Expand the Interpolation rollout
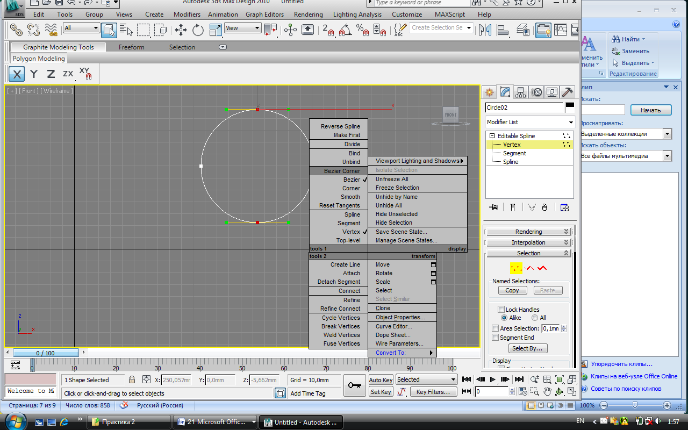 tap(529, 242)
